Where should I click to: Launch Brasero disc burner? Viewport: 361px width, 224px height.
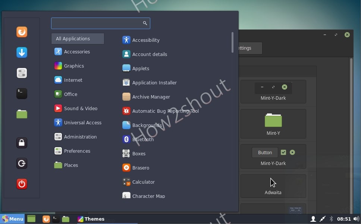coord(136,168)
